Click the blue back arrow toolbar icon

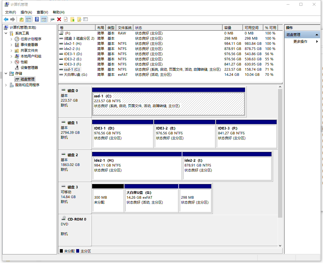click(6, 19)
